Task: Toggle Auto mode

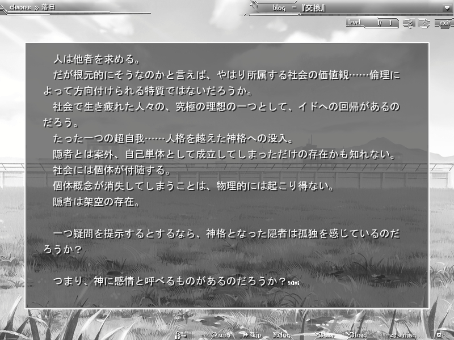Action: pos(221,335)
